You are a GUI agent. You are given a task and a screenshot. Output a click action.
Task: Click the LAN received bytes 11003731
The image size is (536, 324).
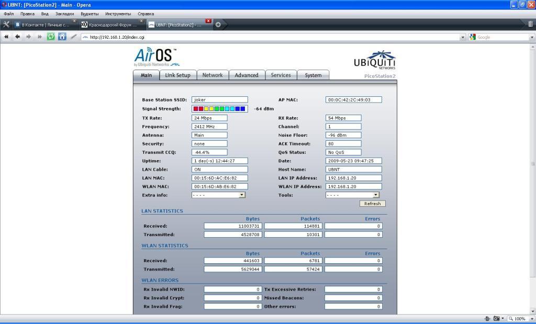[233, 226]
